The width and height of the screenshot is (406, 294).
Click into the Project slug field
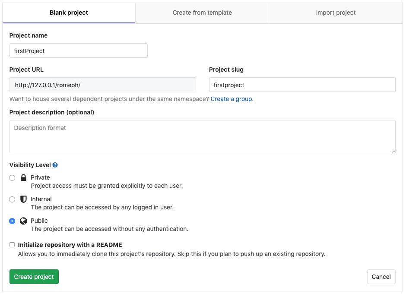[x=302, y=85]
